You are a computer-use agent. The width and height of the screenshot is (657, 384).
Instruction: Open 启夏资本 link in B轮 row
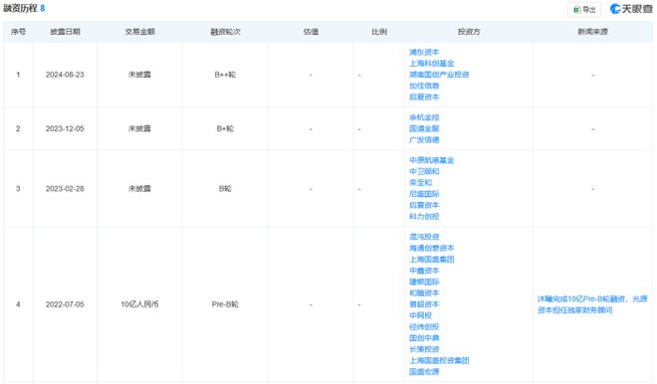[x=424, y=205]
